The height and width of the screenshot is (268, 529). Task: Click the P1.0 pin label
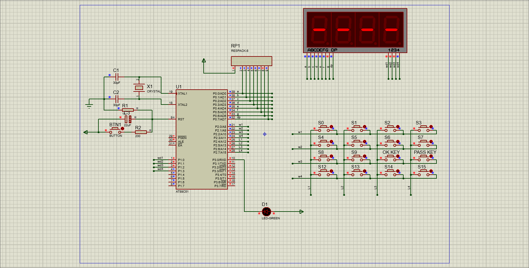[181, 160]
